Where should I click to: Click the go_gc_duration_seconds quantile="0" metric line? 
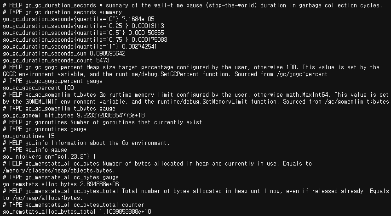79,19
